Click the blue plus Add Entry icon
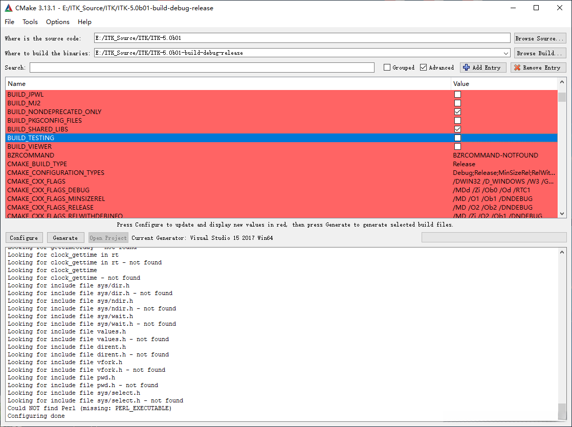 pyautogui.click(x=466, y=68)
